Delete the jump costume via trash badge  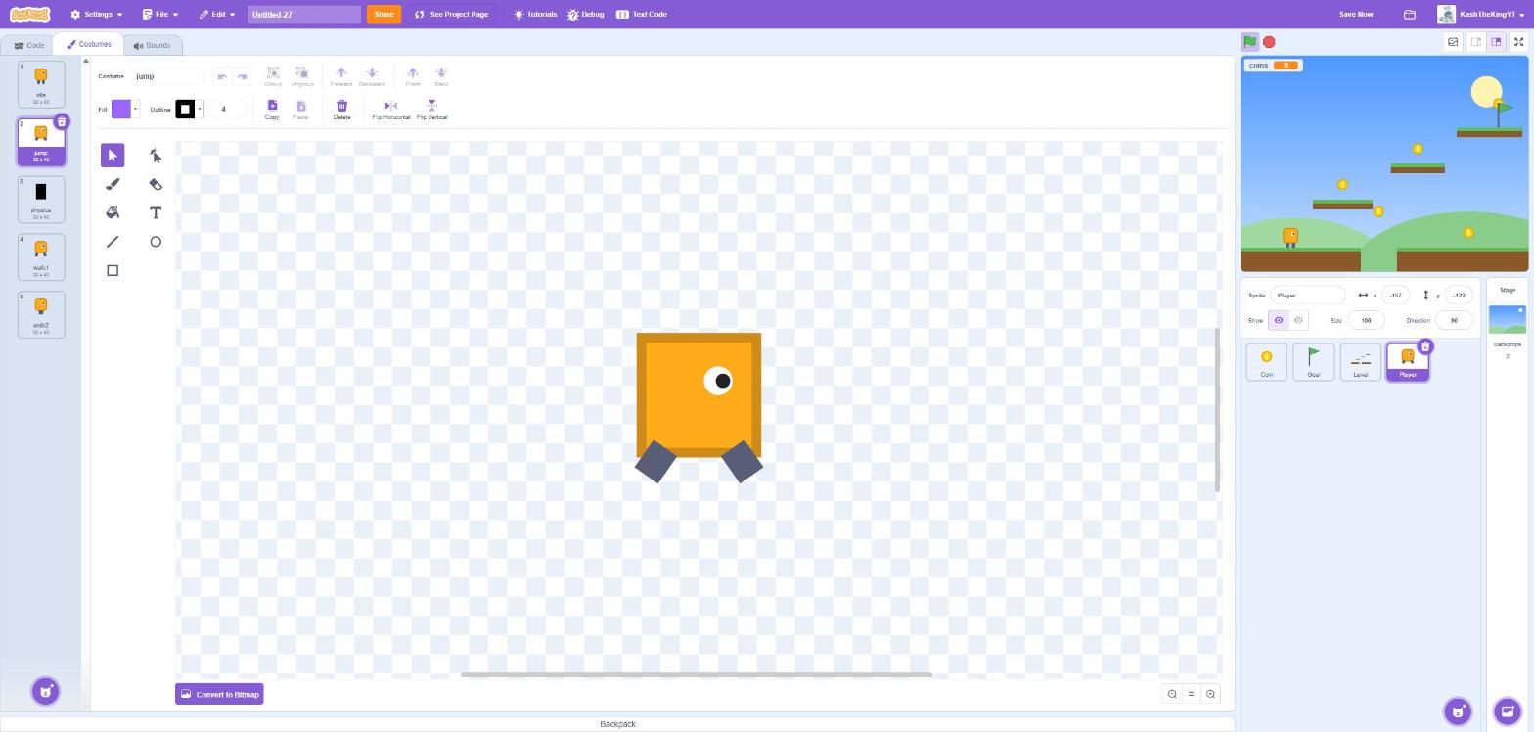tap(61, 122)
